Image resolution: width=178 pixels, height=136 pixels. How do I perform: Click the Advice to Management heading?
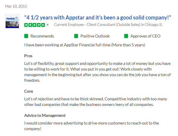click(45, 116)
